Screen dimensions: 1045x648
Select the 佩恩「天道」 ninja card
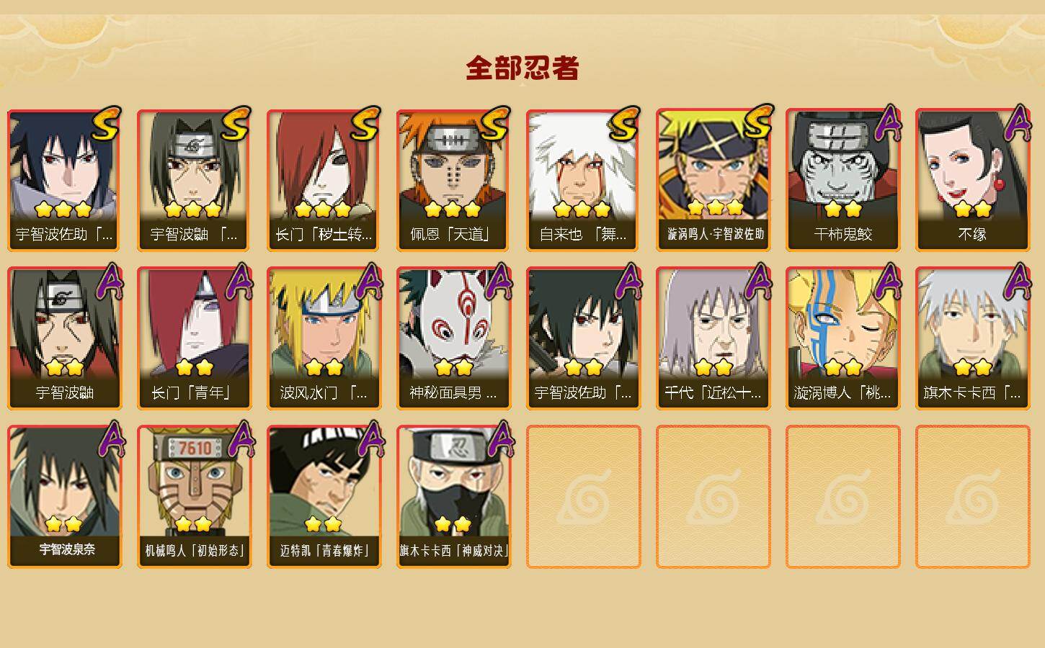point(453,180)
